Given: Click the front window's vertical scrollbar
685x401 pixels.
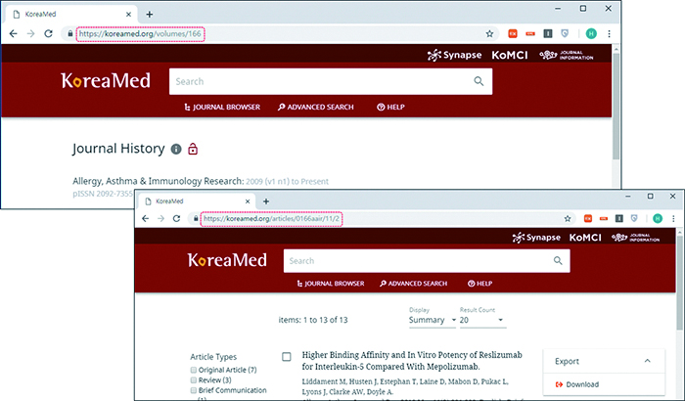Looking at the screenshot, I should [x=679, y=284].
